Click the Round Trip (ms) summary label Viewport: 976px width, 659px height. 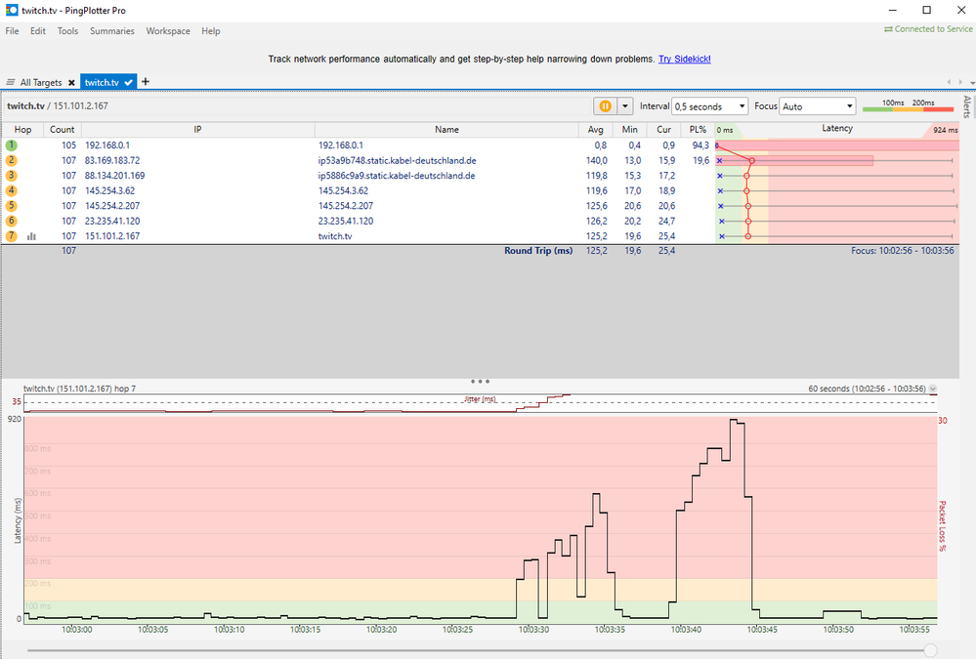(x=538, y=251)
